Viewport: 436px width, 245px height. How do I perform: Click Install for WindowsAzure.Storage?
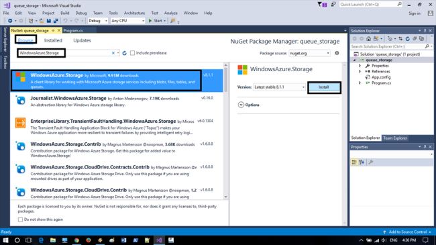tap(324, 87)
